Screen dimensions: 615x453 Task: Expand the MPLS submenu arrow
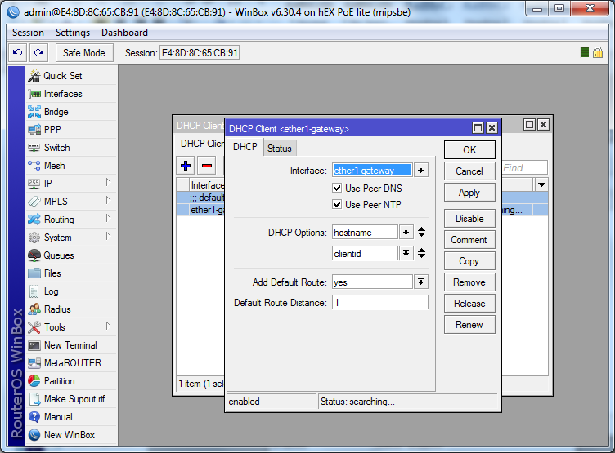(x=108, y=201)
